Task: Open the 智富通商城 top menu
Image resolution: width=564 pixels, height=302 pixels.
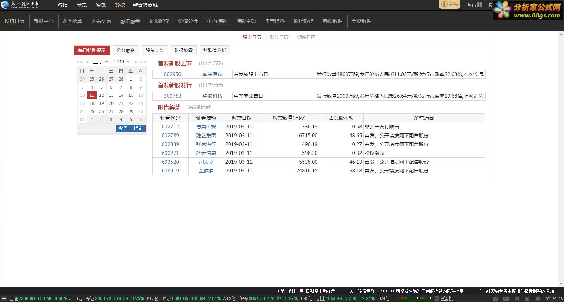Action: point(145,5)
